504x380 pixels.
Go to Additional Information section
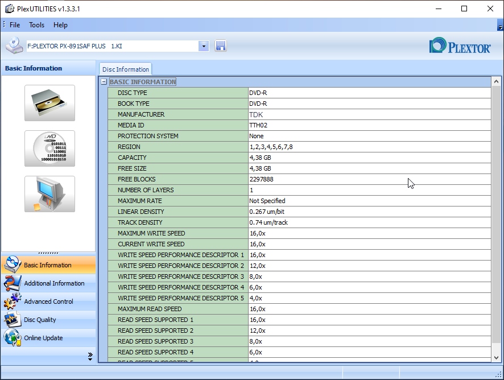[x=48, y=283]
